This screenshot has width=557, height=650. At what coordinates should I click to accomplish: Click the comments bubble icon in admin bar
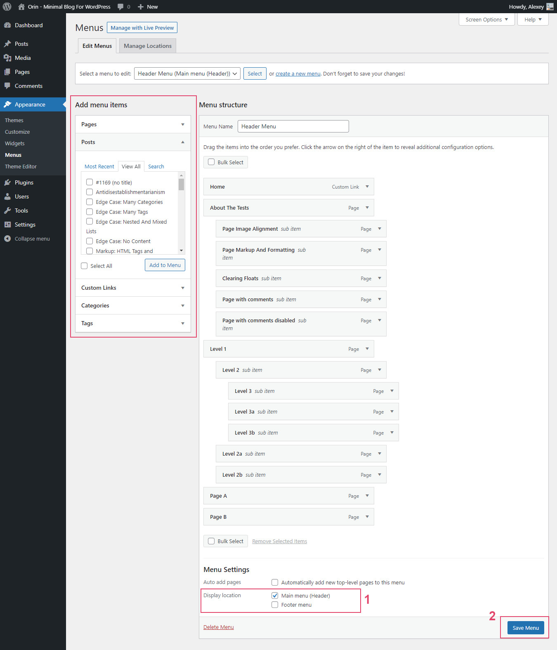pyautogui.click(x=120, y=7)
